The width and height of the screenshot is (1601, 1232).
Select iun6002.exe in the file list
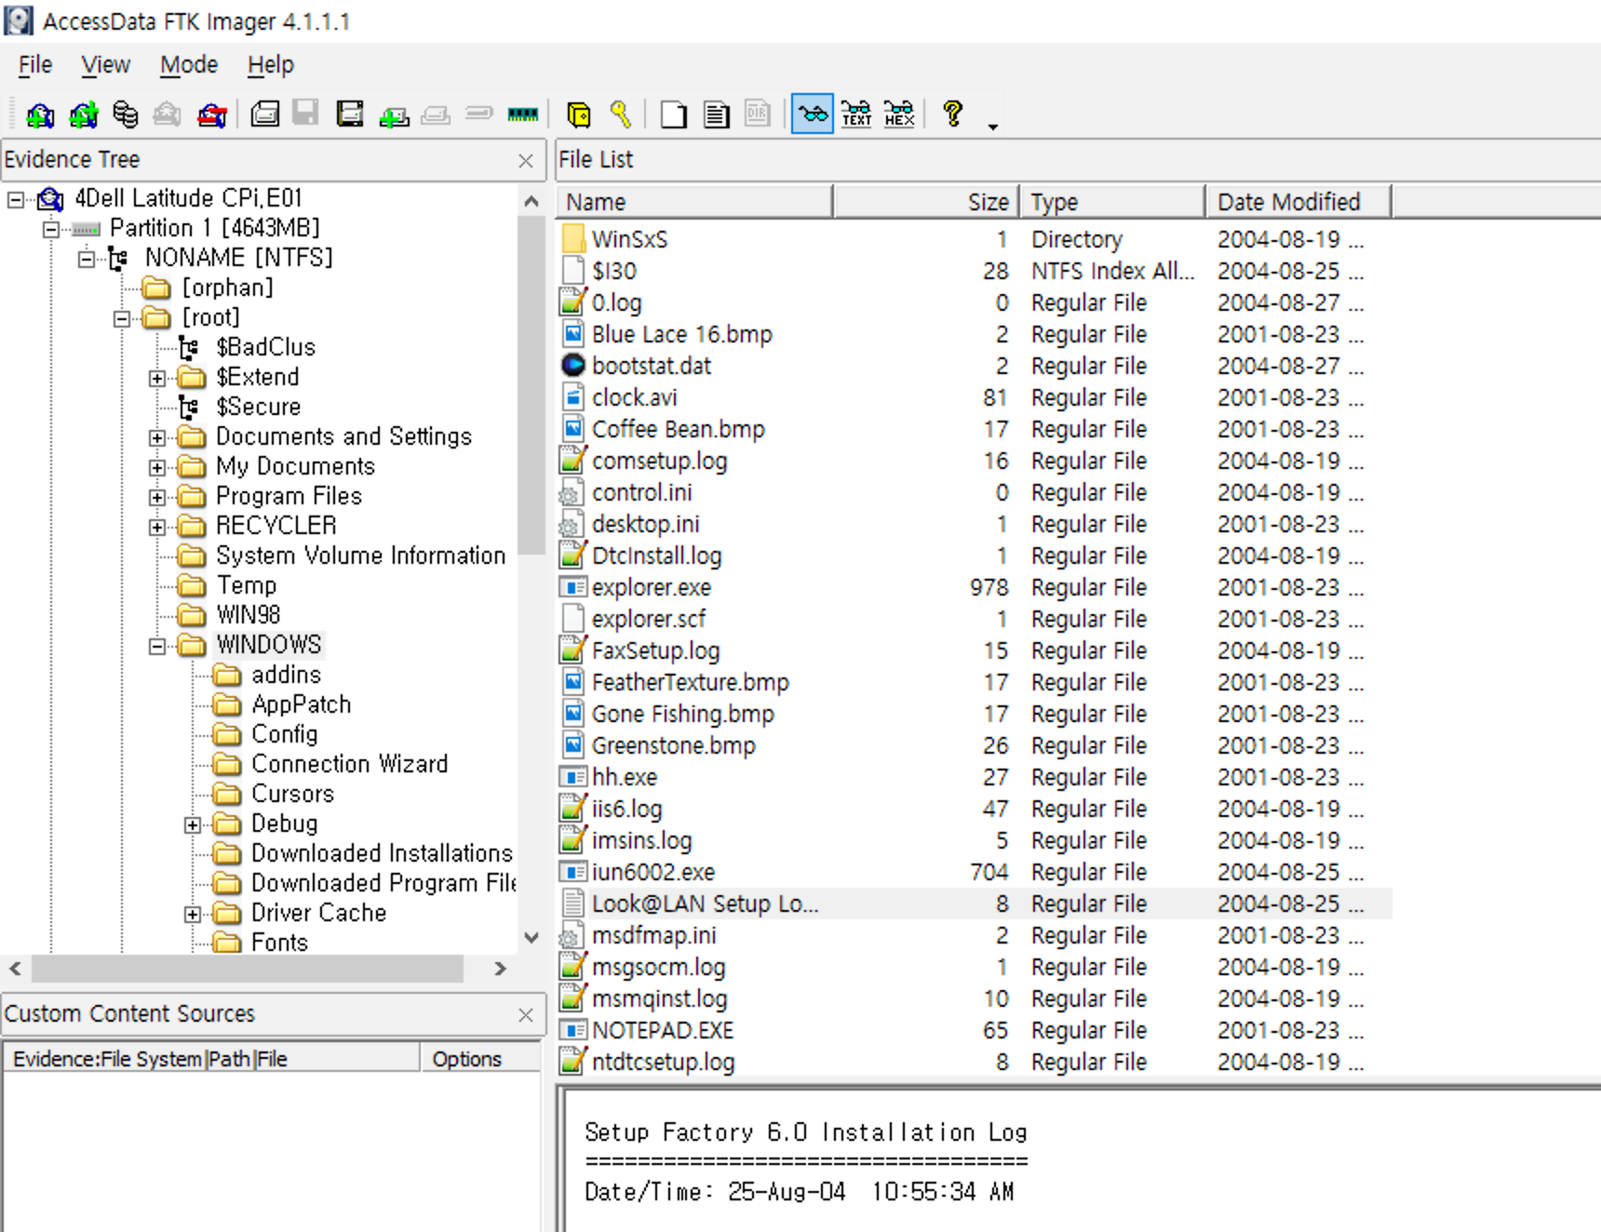coord(653,873)
